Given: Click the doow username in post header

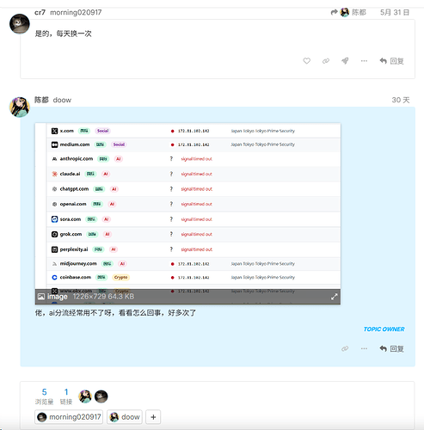Looking at the screenshot, I should (62, 100).
